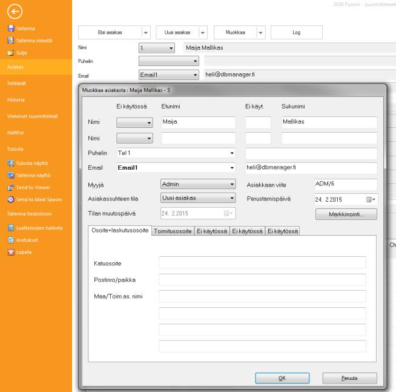The image size is (396, 392).
Task: Open the Asiakassuhteen tila dropdown
Action: coord(198,198)
